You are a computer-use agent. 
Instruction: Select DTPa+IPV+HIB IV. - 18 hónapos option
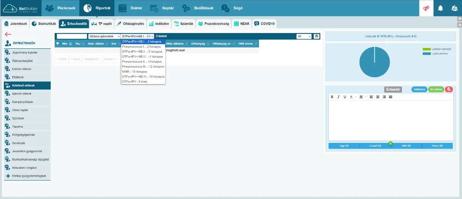[143, 76]
